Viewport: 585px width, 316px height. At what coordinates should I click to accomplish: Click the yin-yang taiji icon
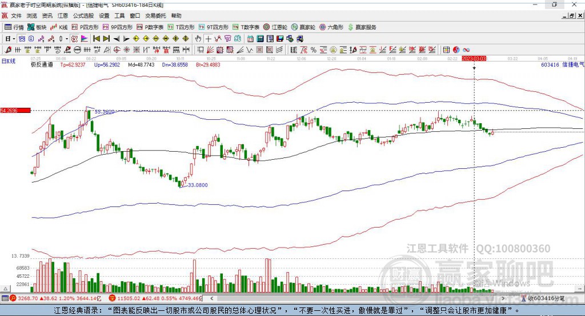tap(456, 50)
